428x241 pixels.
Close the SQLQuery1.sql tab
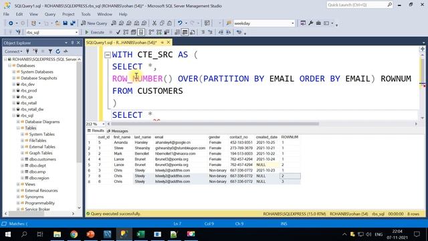[169, 42]
